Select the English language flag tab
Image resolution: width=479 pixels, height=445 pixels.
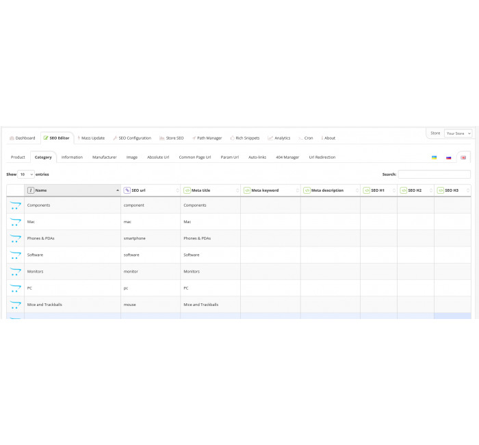(463, 157)
